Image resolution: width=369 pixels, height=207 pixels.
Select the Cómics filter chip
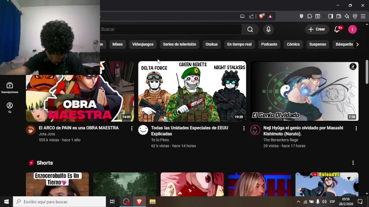[x=293, y=44]
